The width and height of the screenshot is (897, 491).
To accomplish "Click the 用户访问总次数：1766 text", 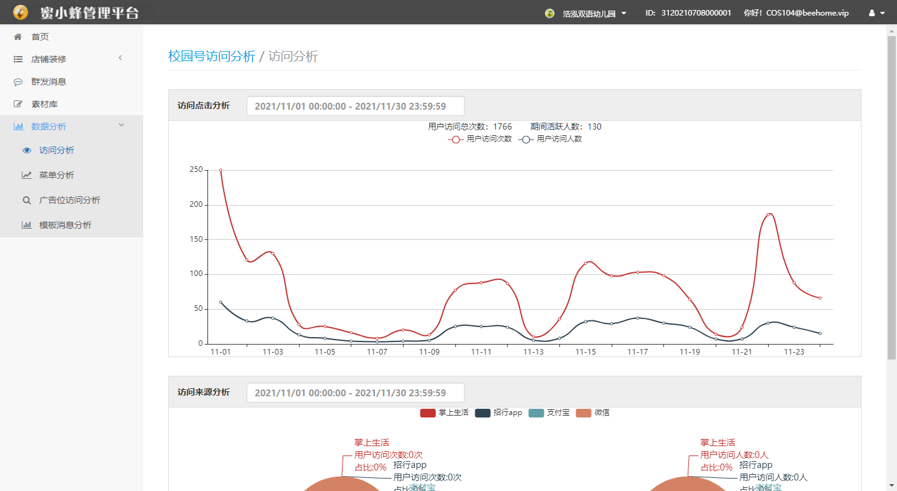I will (x=470, y=126).
